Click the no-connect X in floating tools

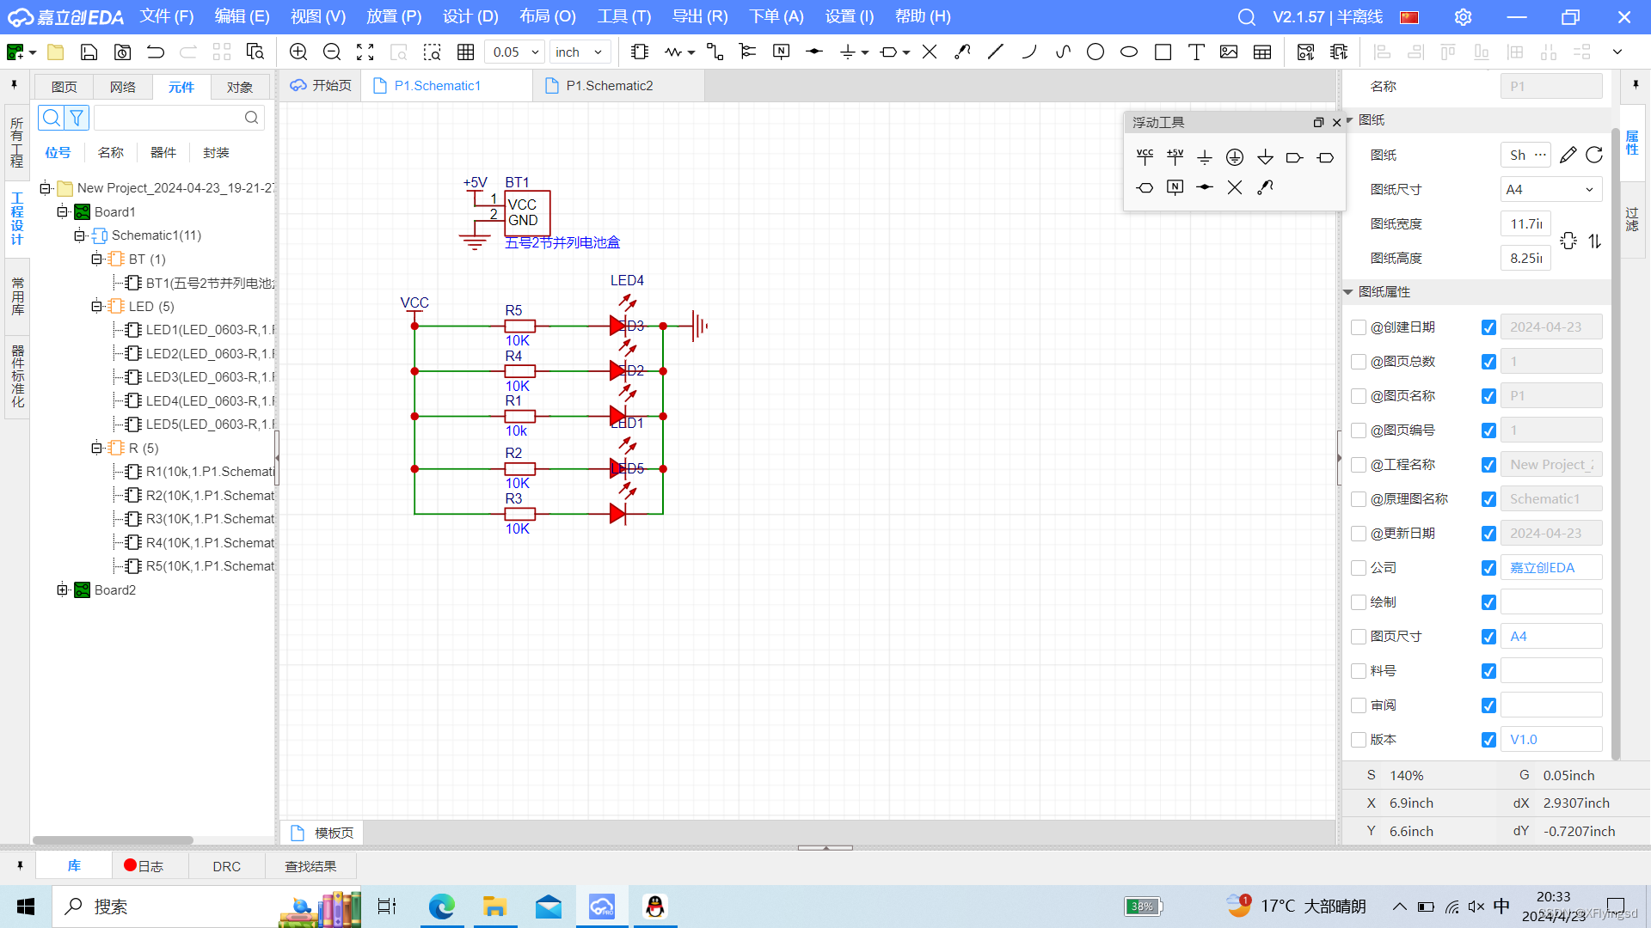pyautogui.click(x=1235, y=187)
